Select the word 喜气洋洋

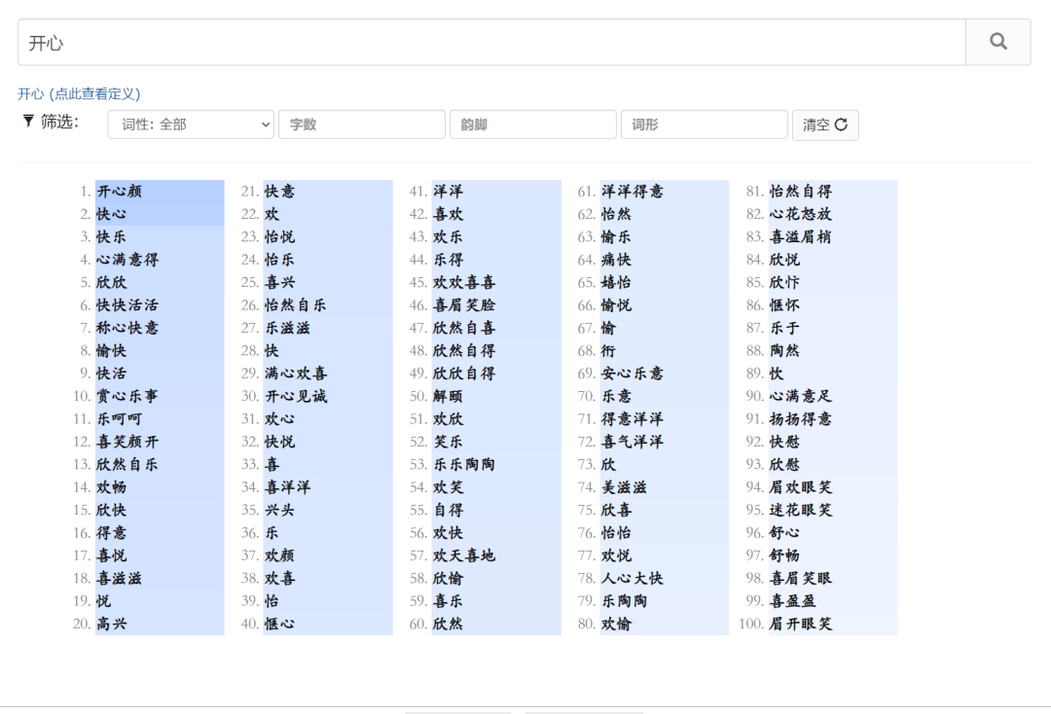(633, 442)
